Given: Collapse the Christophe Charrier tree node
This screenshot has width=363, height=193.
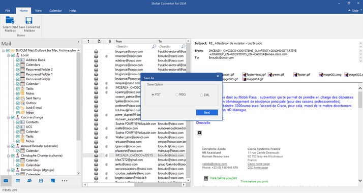Looking at the screenshot, I should pos(8,155).
